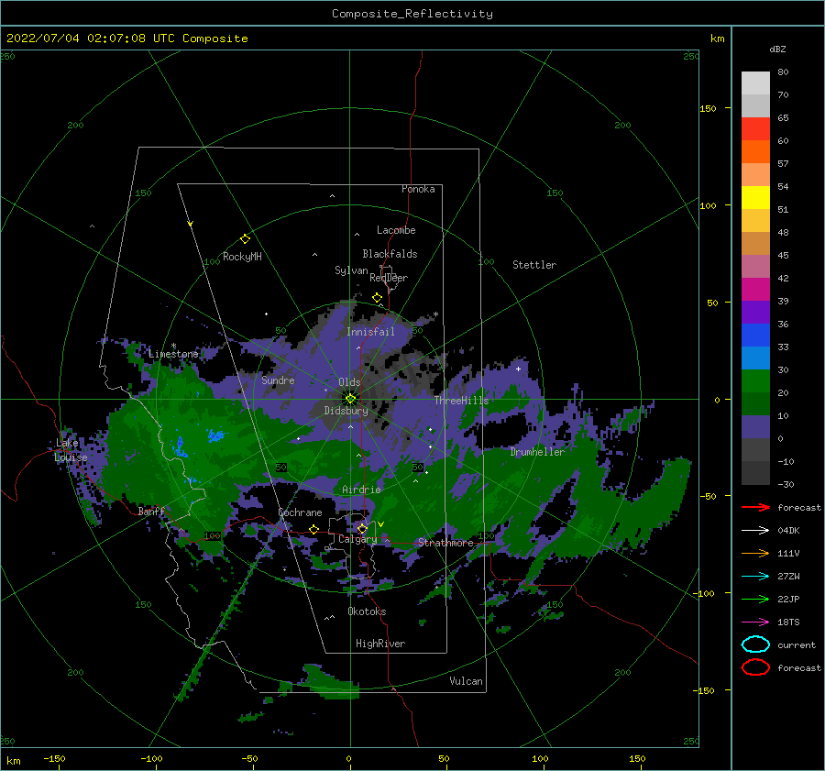Click the km unit label at top right
825x771 pixels.
718,39
